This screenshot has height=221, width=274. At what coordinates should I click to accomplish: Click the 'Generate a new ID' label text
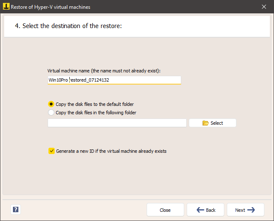click(111, 151)
